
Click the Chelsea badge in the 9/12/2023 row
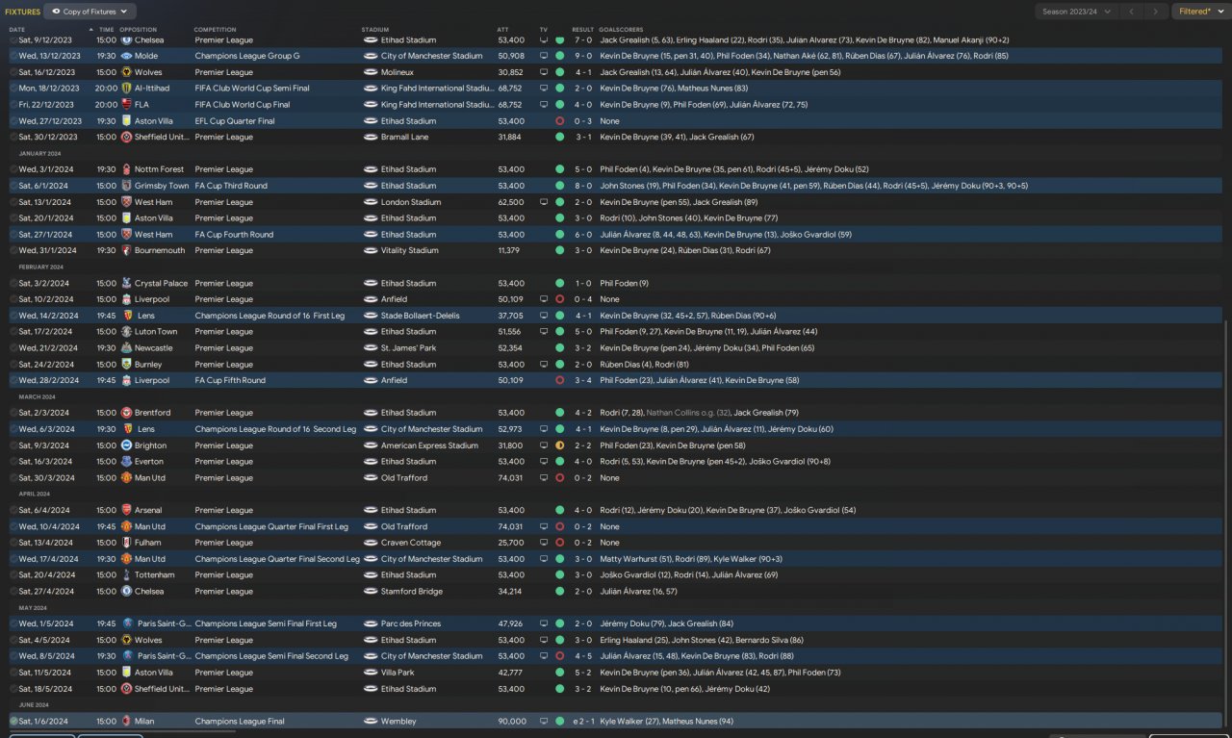tap(126, 40)
